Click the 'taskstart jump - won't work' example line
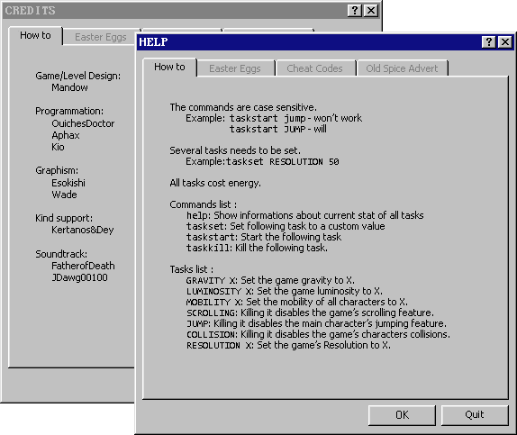The height and width of the screenshot is (435, 517). [295, 118]
